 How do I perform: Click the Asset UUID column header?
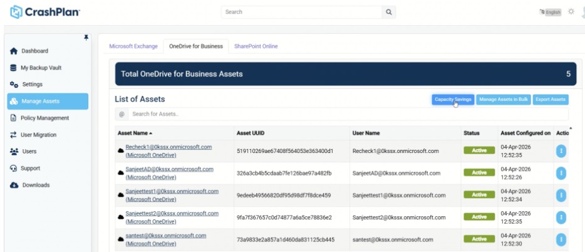click(x=251, y=133)
